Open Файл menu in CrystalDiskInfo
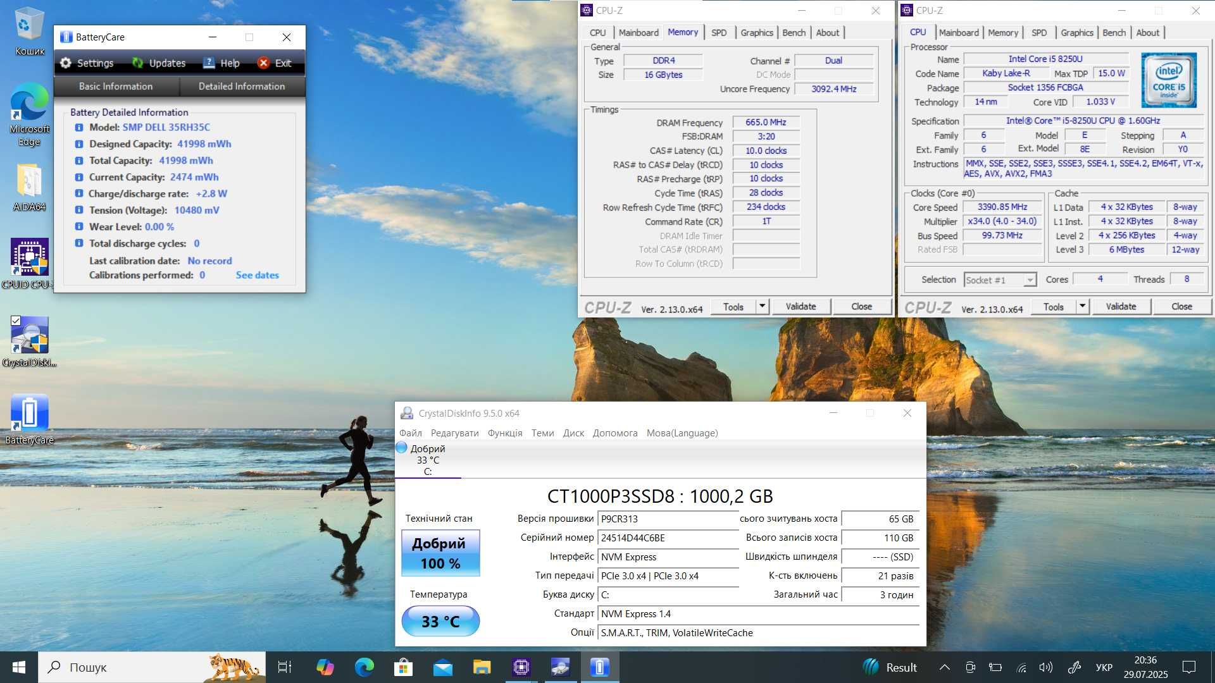 point(411,433)
